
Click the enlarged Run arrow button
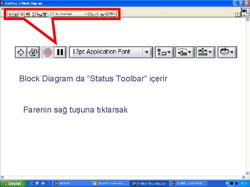point(21,52)
